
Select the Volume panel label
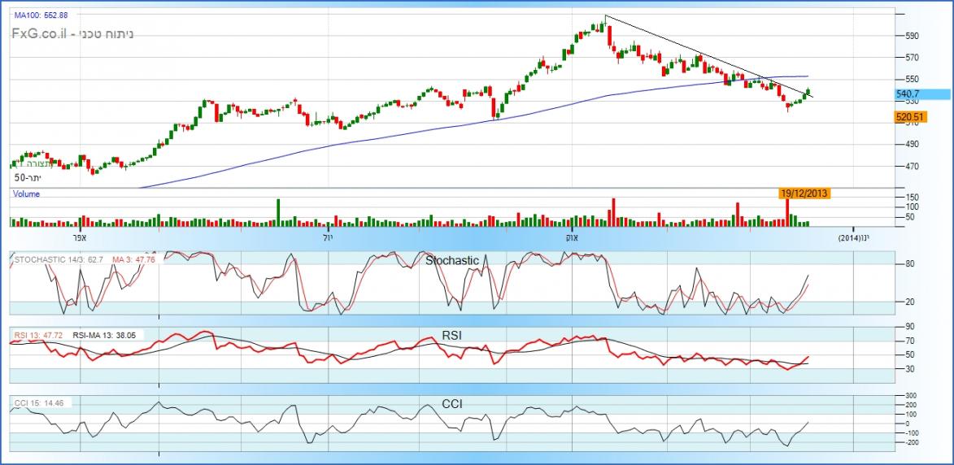pos(26,194)
